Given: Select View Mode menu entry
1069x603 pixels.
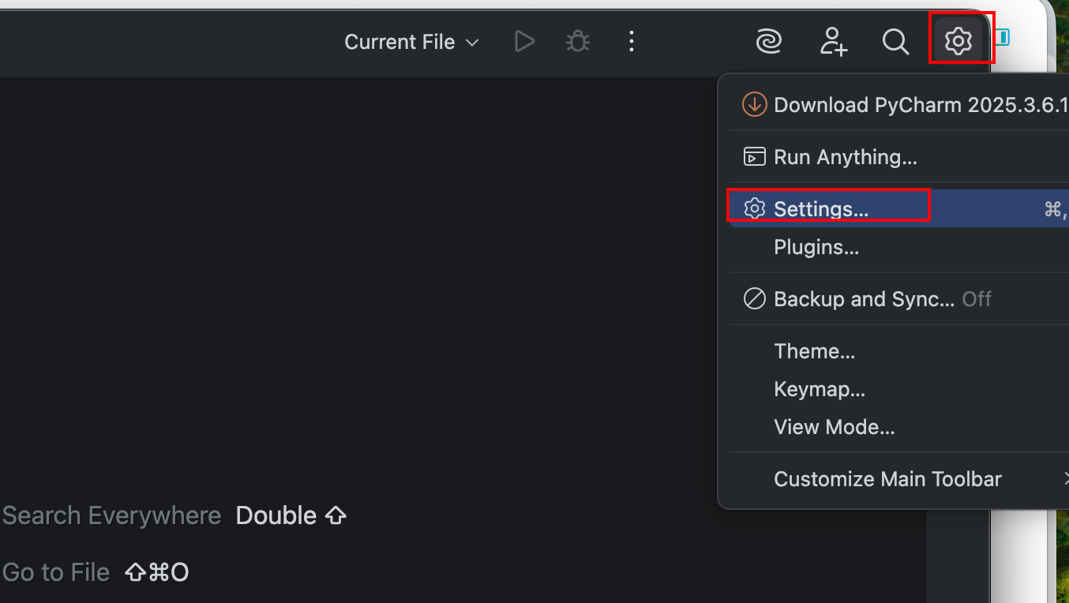Looking at the screenshot, I should 899,427.
